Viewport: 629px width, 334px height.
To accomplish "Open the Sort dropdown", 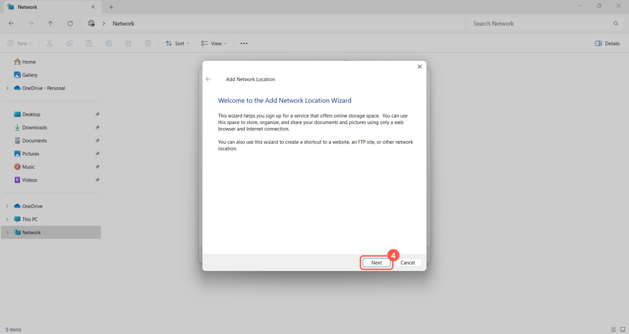I will pyautogui.click(x=177, y=43).
